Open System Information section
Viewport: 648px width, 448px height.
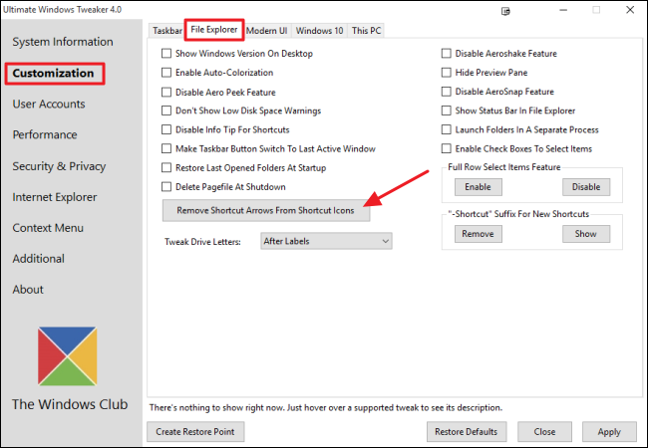tap(63, 42)
